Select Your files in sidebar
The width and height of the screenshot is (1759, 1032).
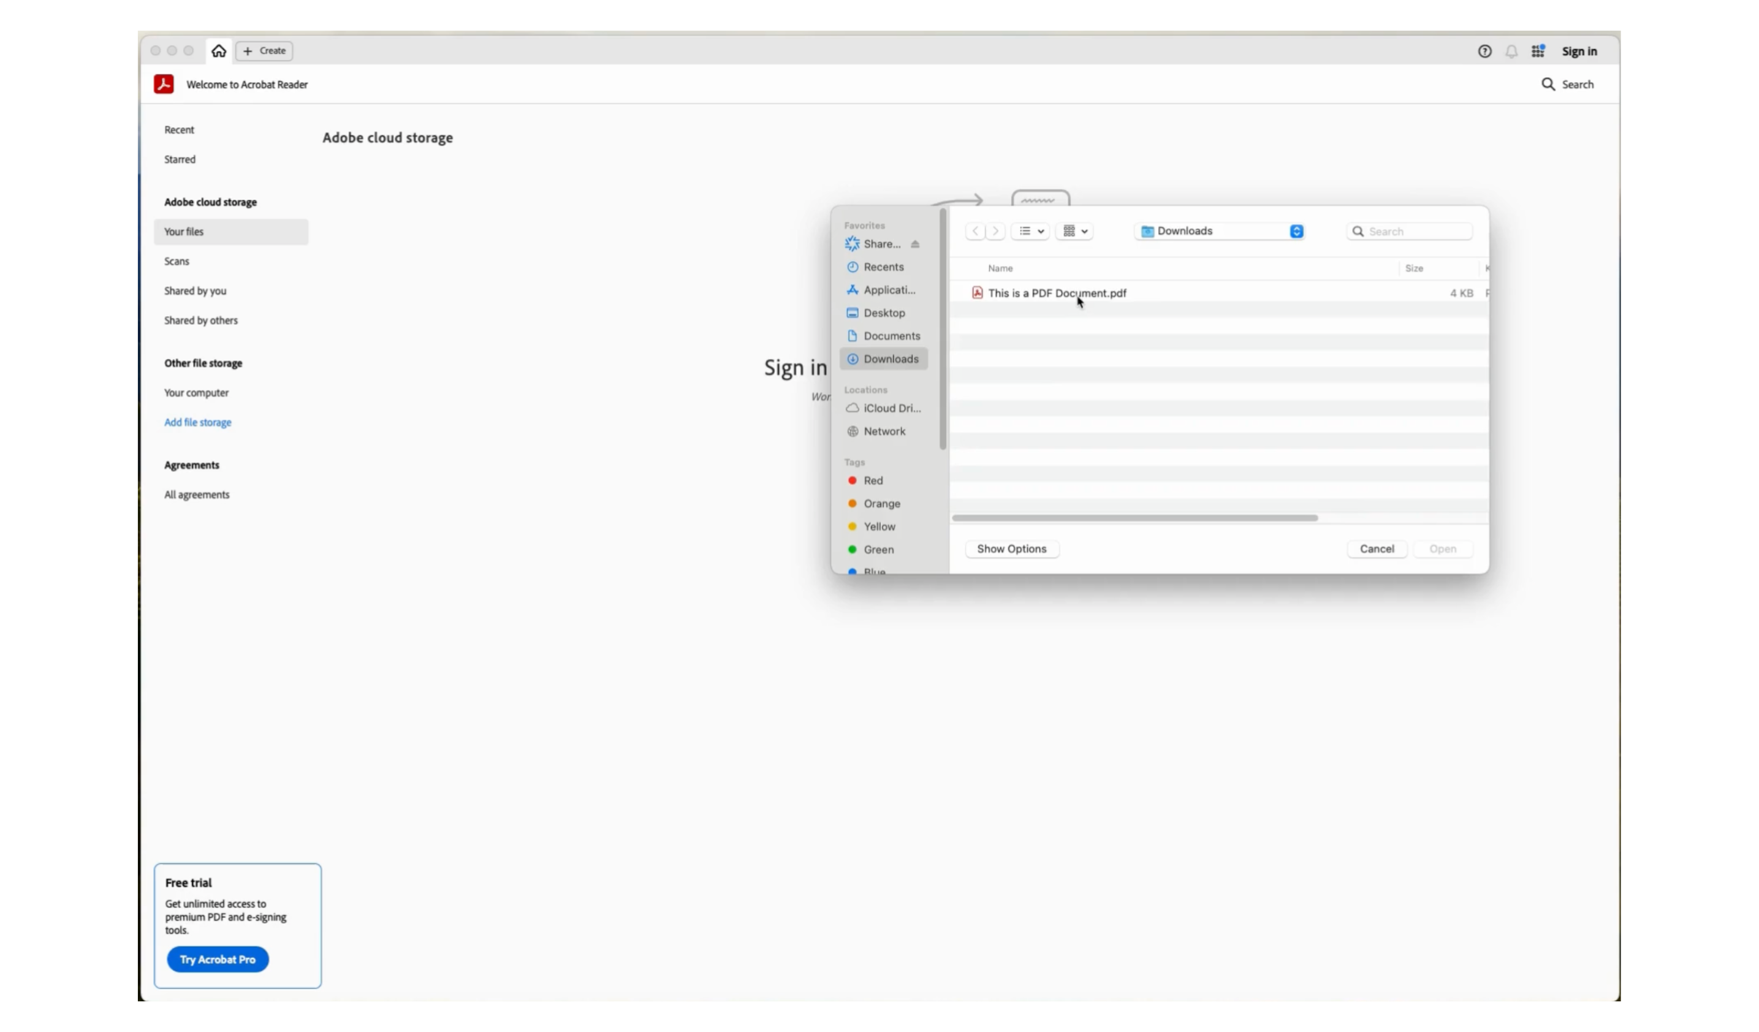tap(231, 232)
